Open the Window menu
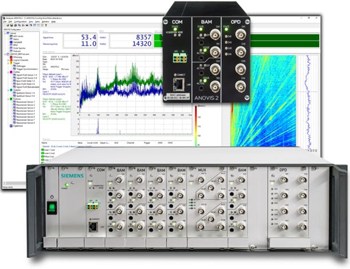The image size is (350, 269). (x=46, y=22)
